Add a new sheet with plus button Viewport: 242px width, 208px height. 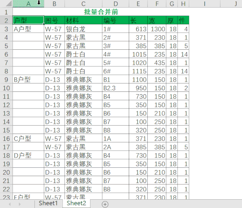(105, 204)
